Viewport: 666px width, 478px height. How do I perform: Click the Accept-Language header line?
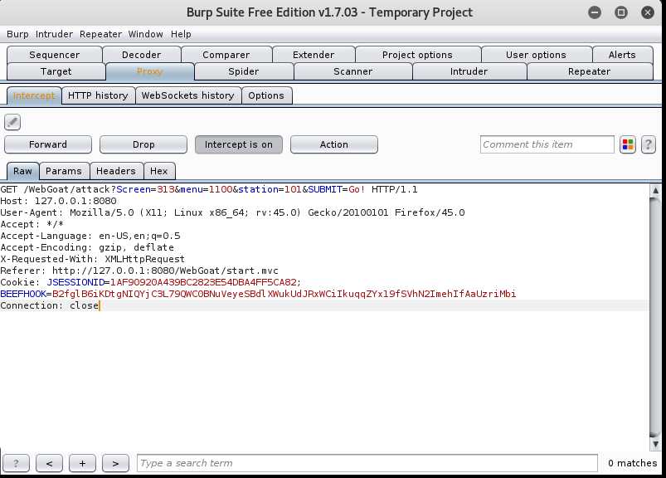[x=90, y=236]
